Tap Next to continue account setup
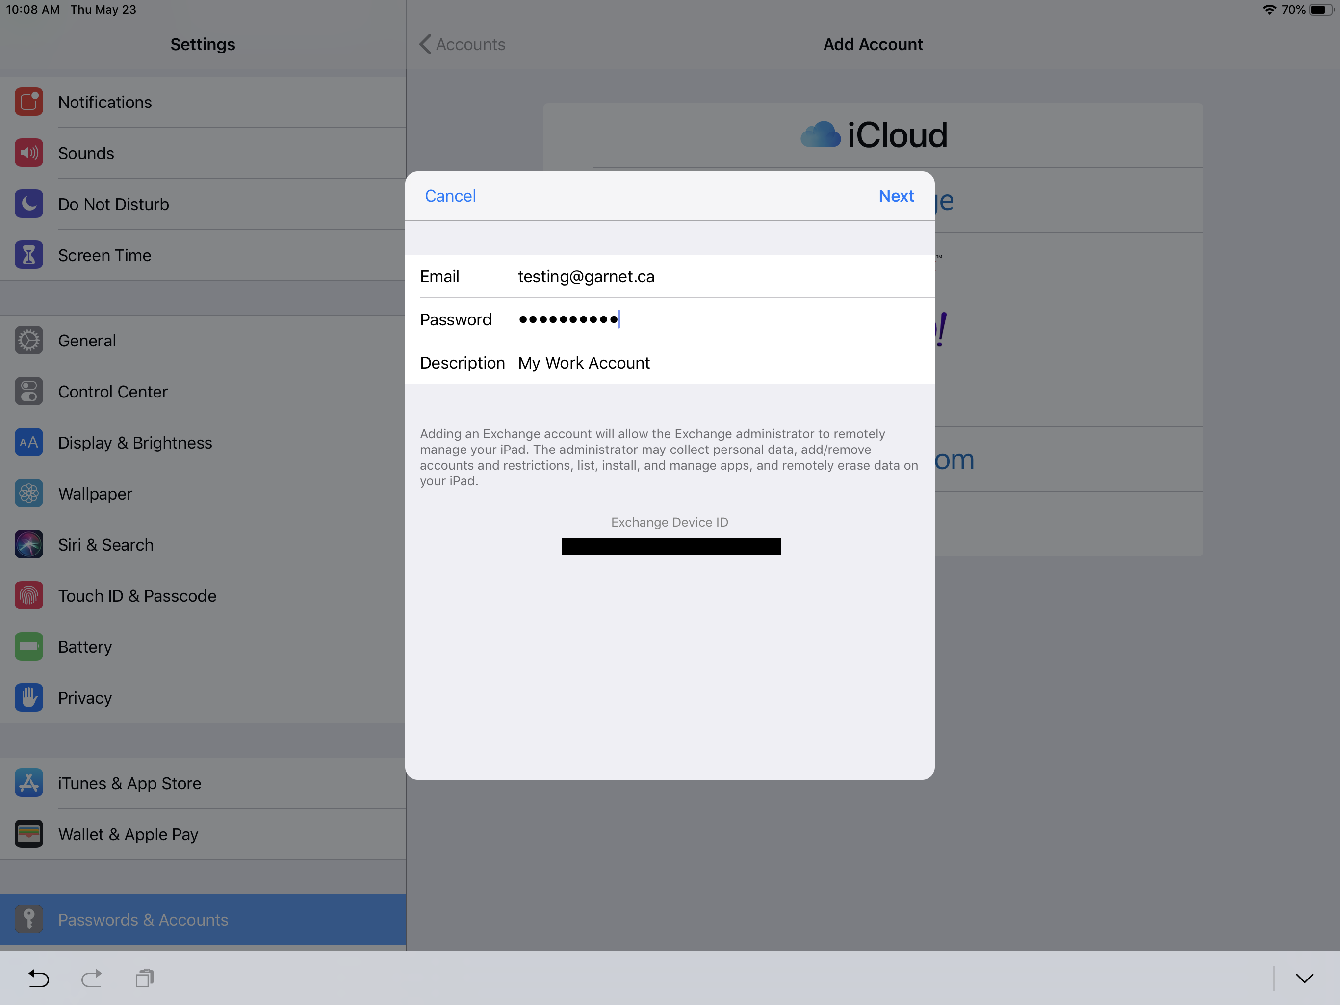Image resolution: width=1340 pixels, height=1005 pixels. 896,196
